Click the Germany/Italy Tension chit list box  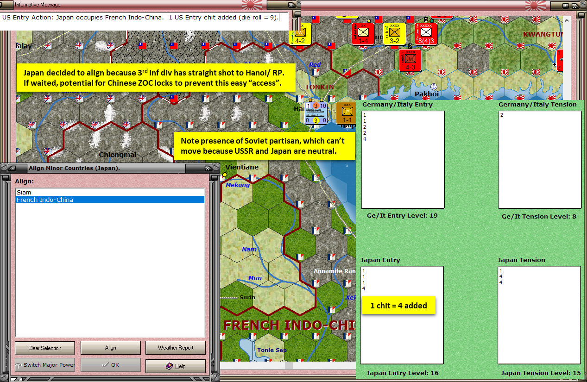pos(540,160)
